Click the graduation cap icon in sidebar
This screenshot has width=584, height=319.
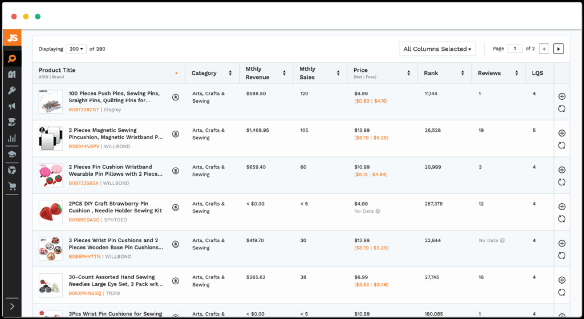tap(11, 154)
